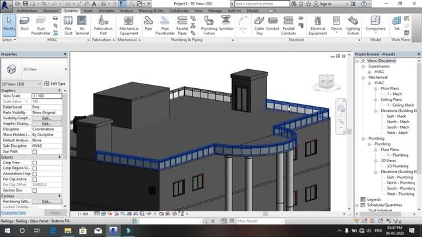The image size is (422, 237).
Task: Enable the Section Box checkbox
Action: point(35,190)
